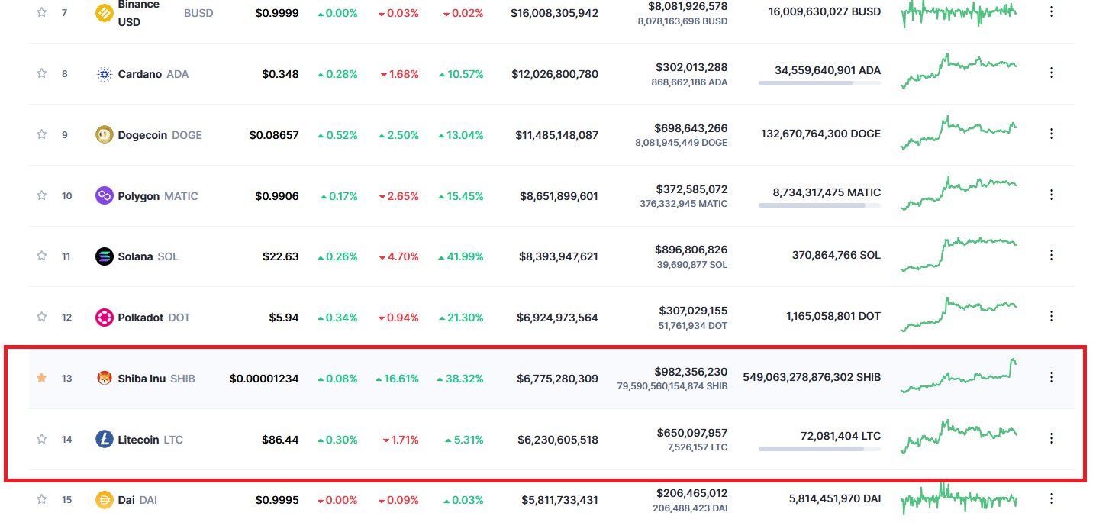Toggle the star next to Dai
Image resolution: width=1096 pixels, height=529 pixels.
pyautogui.click(x=42, y=499)
